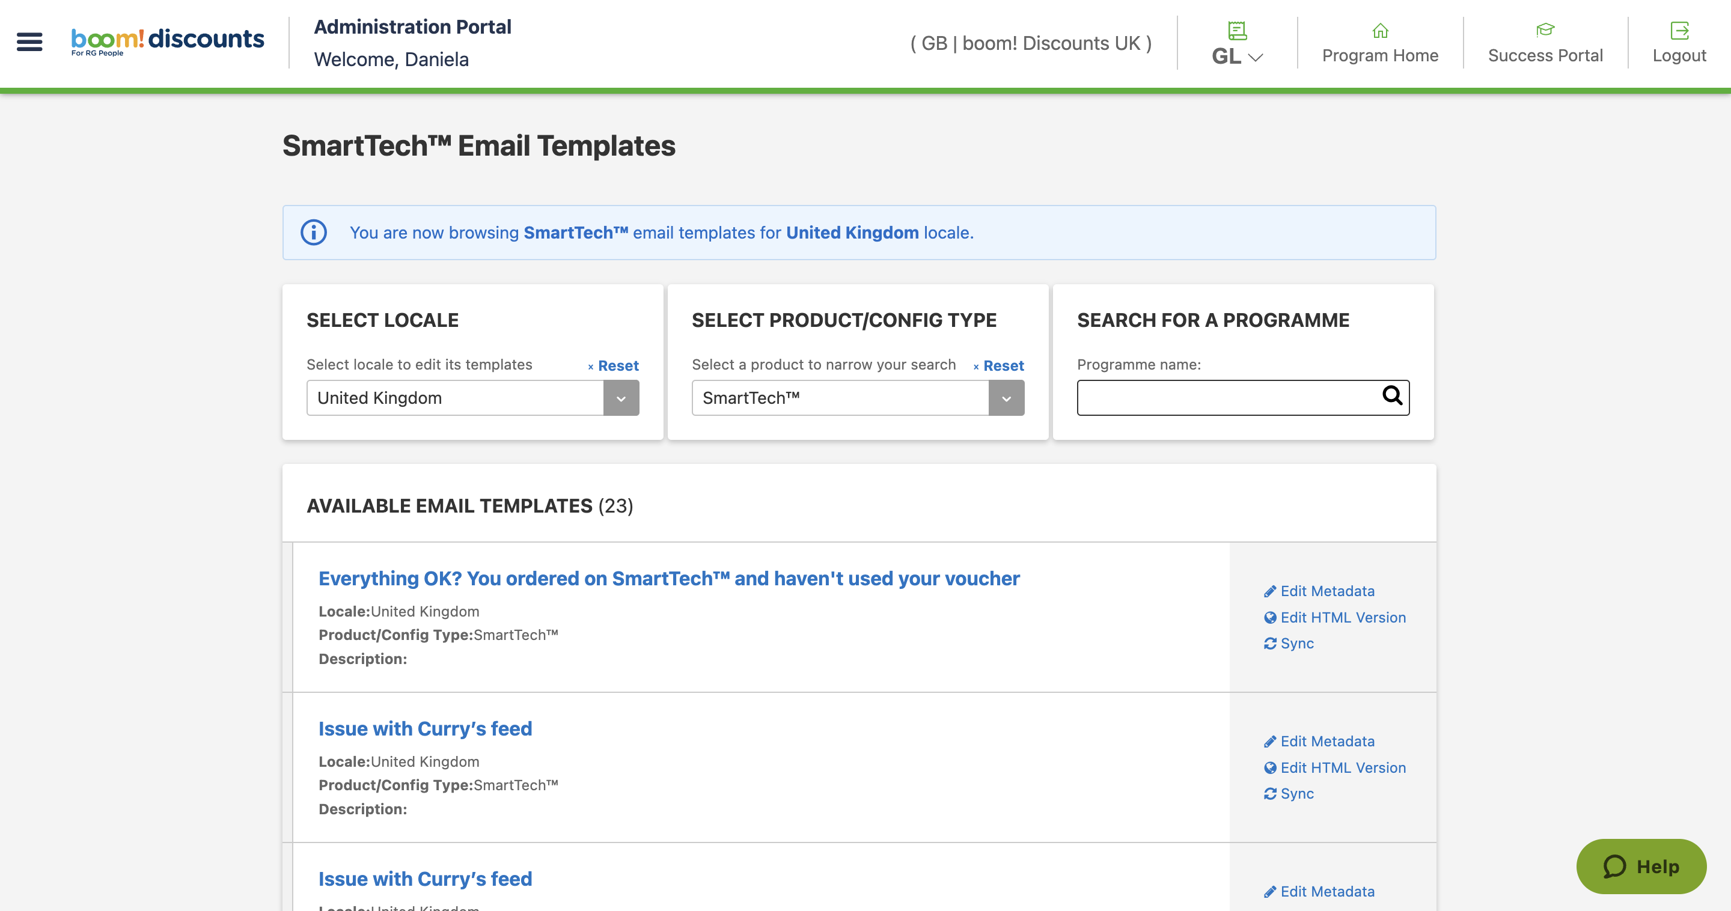Click sync icon of first Curry's feed row

click(1269, 794)
